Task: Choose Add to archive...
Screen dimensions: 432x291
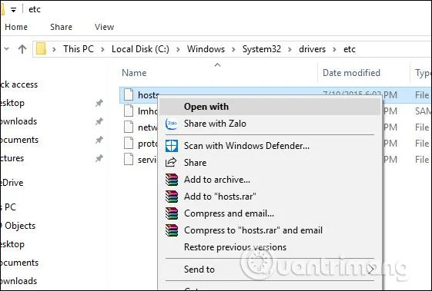Action: 270,180
